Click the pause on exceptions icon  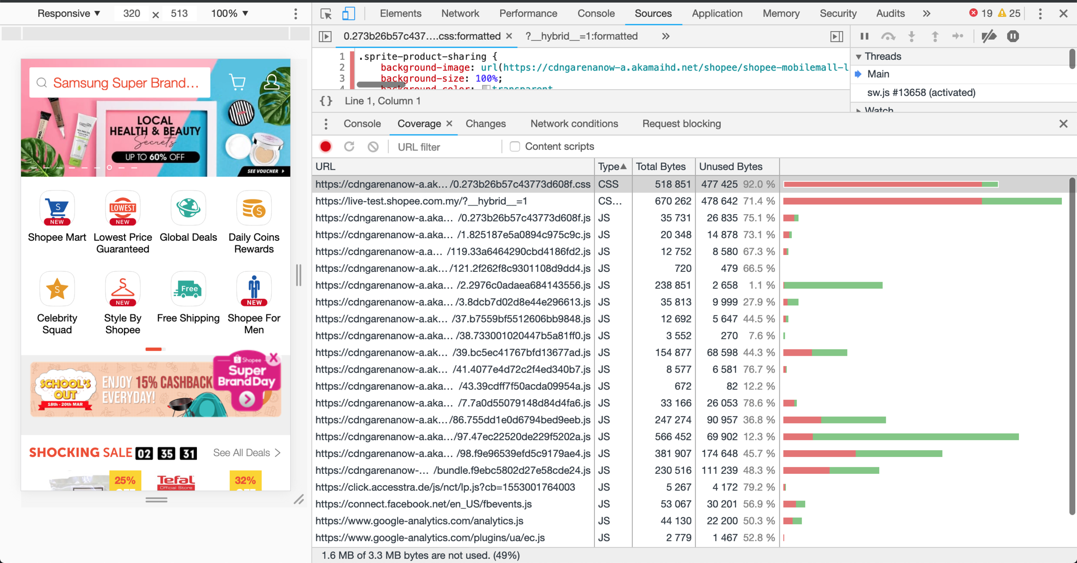(x=1013, y=36)
